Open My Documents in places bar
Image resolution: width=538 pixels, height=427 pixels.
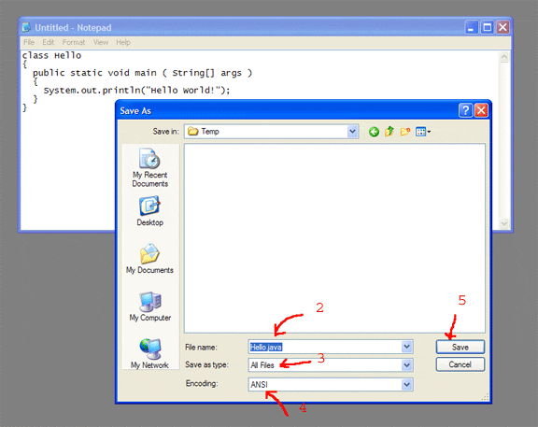pos(149,259)
